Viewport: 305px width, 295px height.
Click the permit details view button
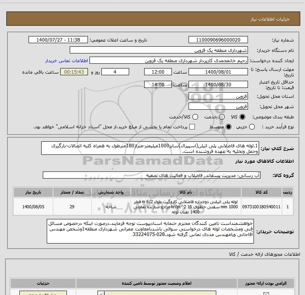point(43,293)
